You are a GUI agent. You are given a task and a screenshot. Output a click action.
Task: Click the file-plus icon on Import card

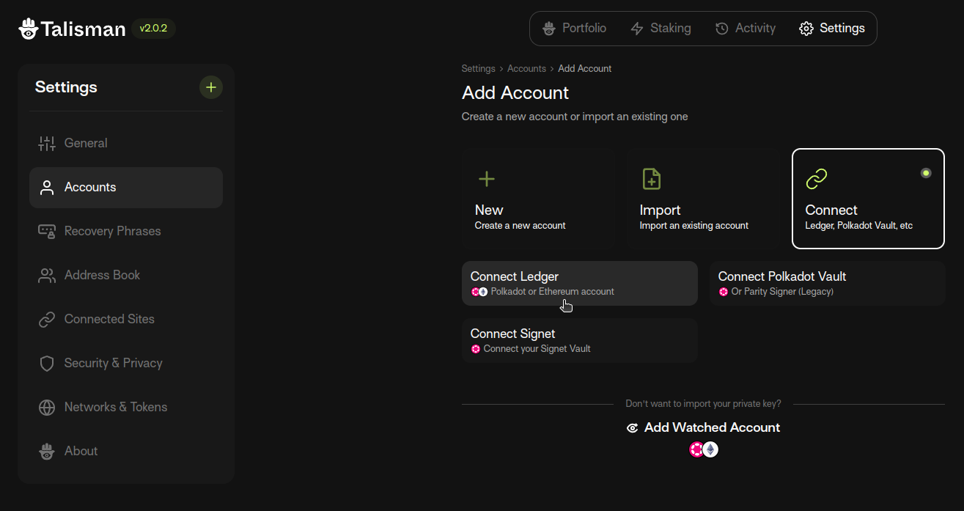tap(652, 179)
